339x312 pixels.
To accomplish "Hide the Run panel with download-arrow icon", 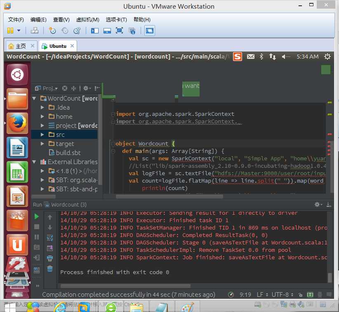I will (x=329, y=204).
